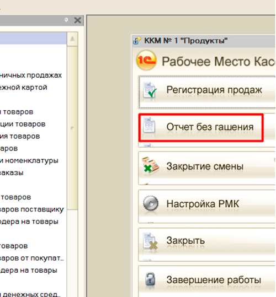276x297 pixels.
Task: Click the left panel vertical scrollbar thumb
Action: tap(72, 128)
